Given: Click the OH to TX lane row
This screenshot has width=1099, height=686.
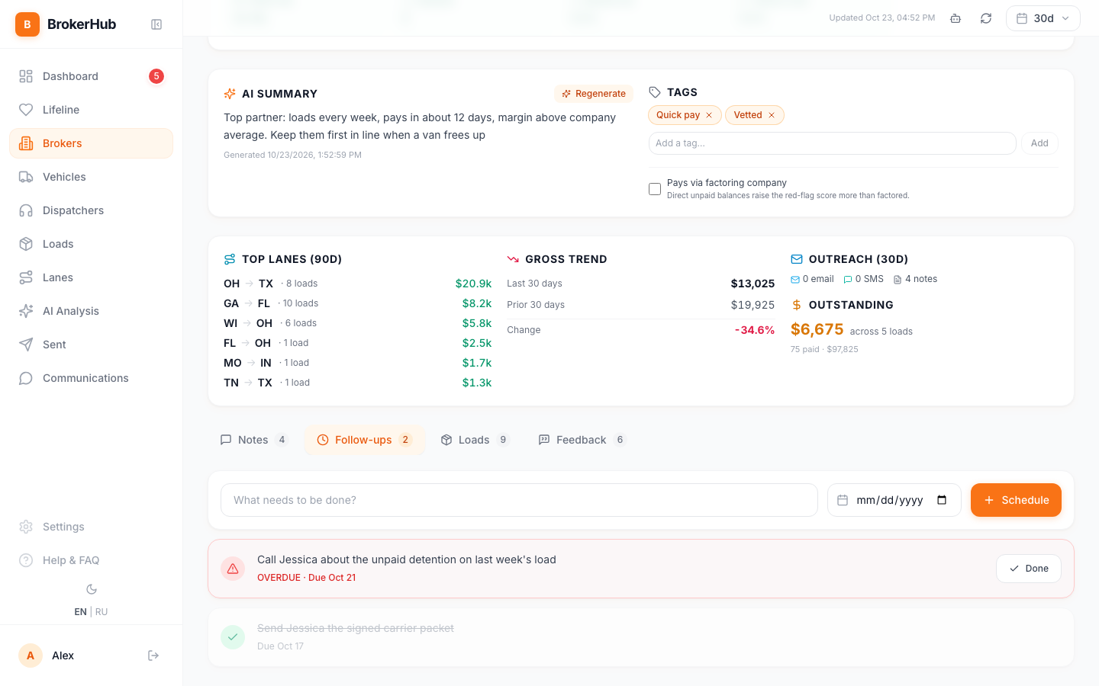Looking at the screenshot, I should (357, 284).
